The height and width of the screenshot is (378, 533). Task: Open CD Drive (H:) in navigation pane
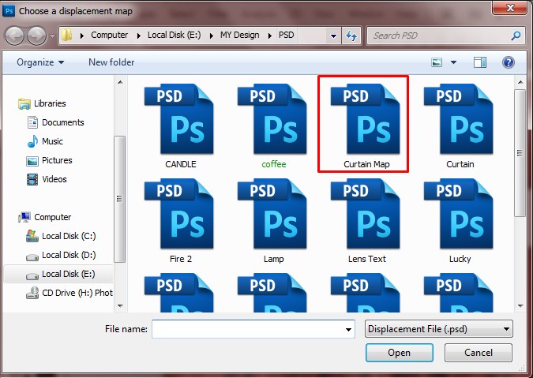[x=69, y=293]
